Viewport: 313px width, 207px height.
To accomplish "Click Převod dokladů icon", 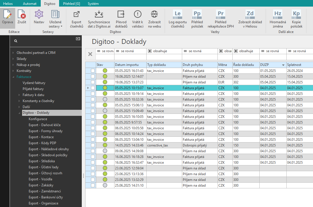I will click(121, 14).
